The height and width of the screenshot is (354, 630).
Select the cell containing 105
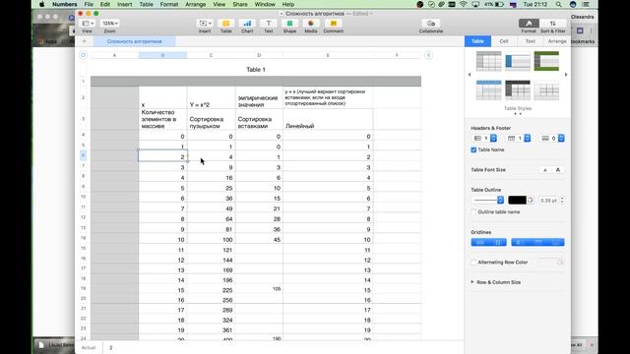click(x=259, y=289)
